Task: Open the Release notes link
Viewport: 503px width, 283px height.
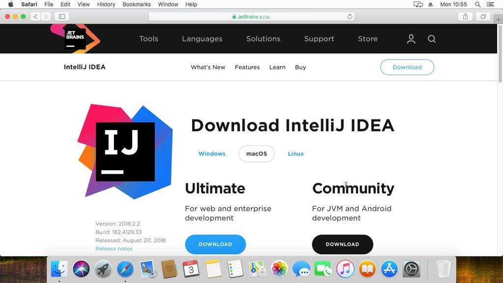Action: click(114, 248)
